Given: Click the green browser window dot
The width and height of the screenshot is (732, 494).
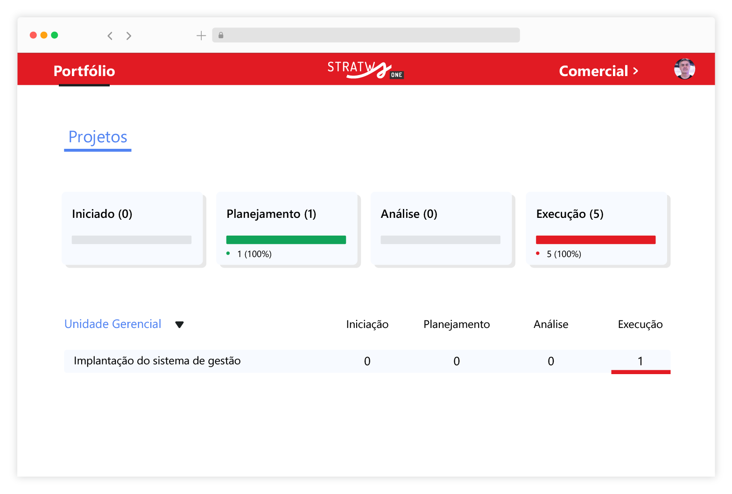Looking at the screenshot, I should 55,35.
